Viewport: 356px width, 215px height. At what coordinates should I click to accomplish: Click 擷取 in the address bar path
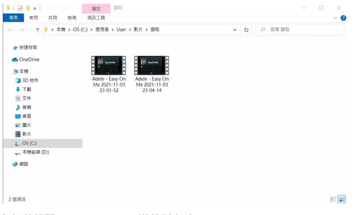(155, 29)
